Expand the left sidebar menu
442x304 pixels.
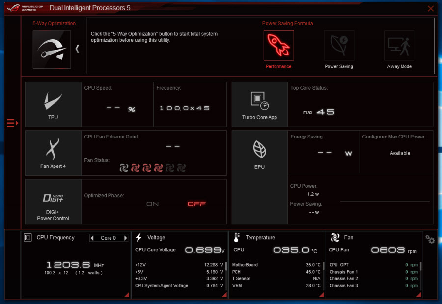[12, 123]
